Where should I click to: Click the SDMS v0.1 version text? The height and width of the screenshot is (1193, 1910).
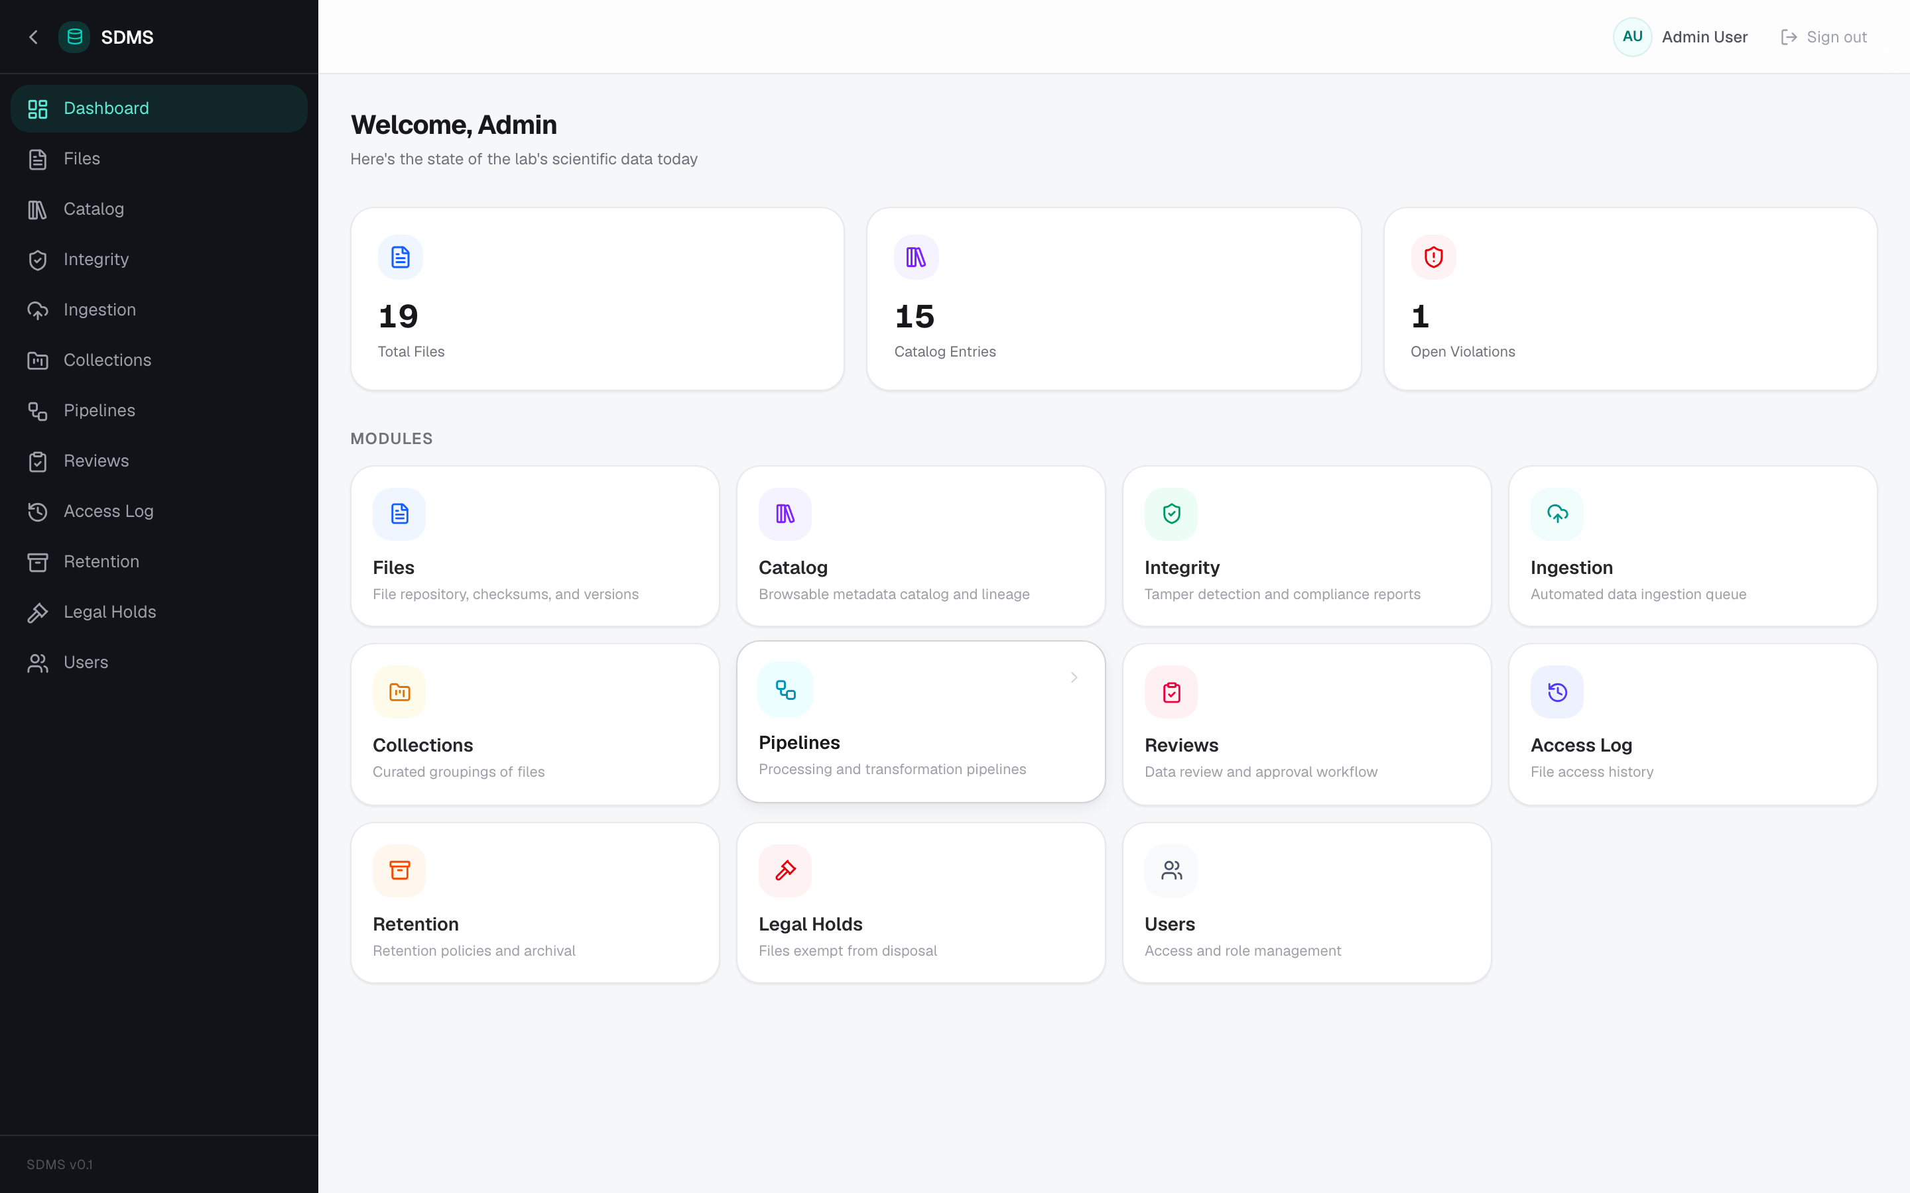[60, 1165]
